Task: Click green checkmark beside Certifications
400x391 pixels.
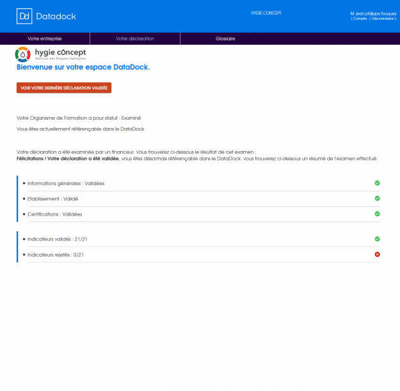Action: (x=377, y=214)
